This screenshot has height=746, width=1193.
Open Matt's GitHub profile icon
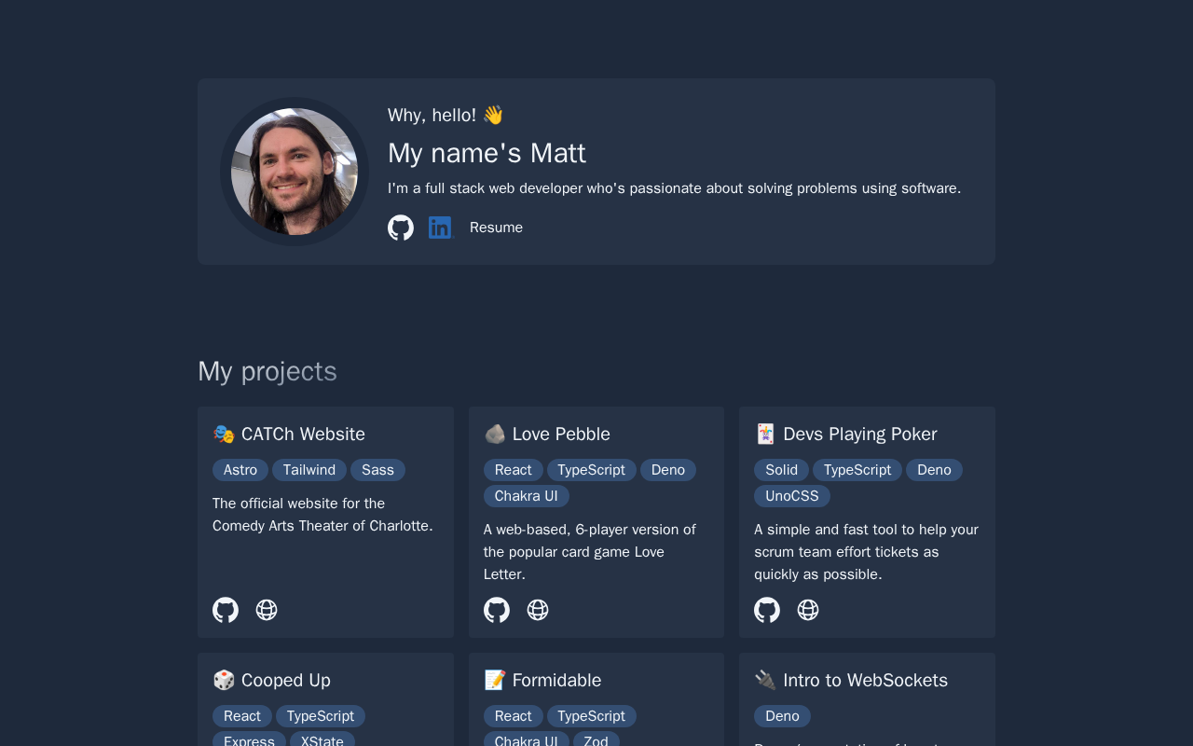(x=401, y=228)
